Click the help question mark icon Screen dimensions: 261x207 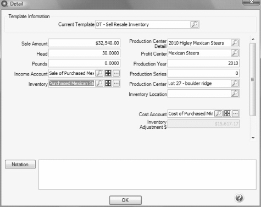pyautogui.click(x=239, y=198)
